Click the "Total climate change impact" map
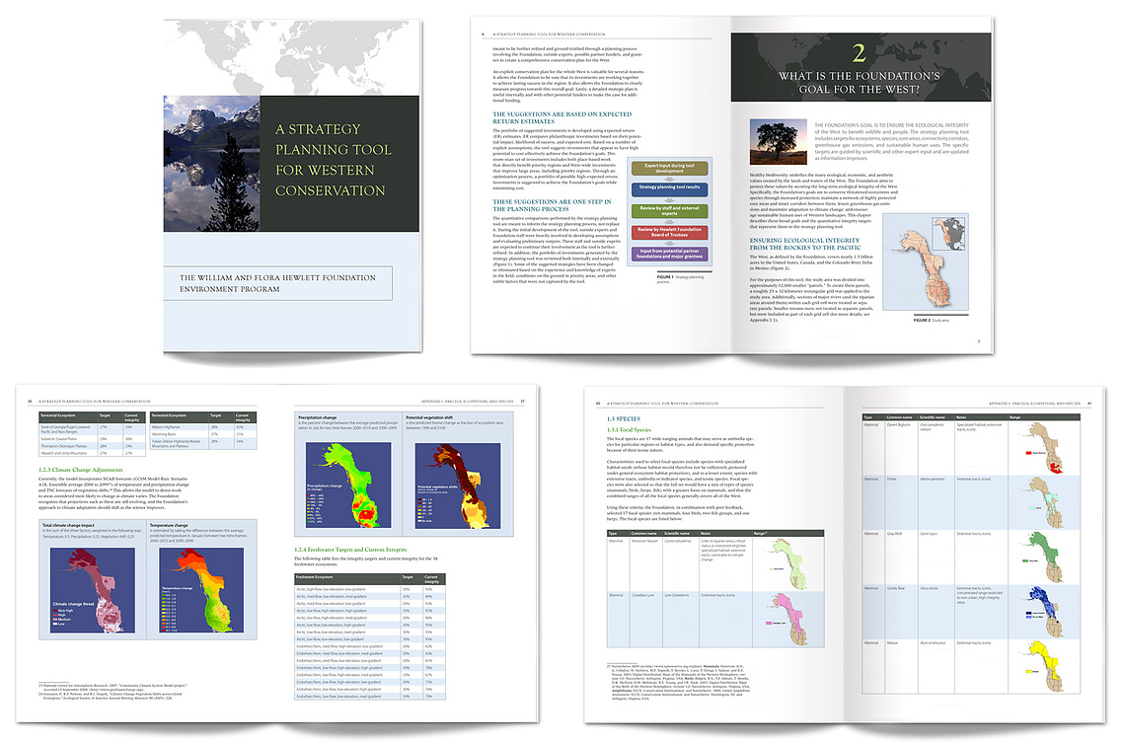Screen dimensions: 1124x745 point(93,590)
